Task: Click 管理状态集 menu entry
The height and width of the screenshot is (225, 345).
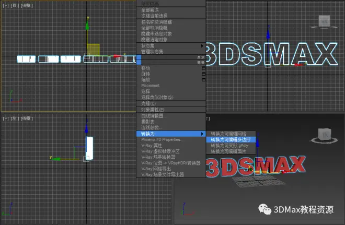Action: [x=152, y=52]
